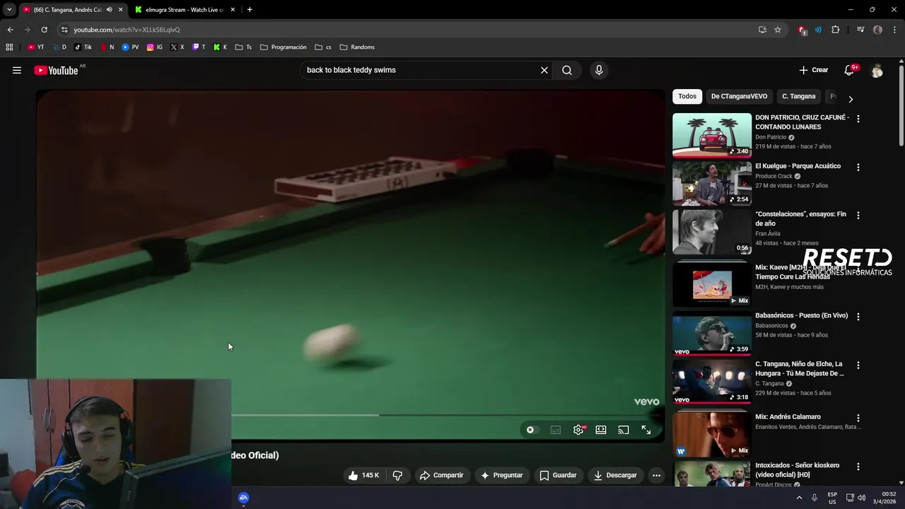Screen dimensions: 905x509
Task: Open options for Babasónicos Puesto video
Action: (x=858, y=317)
